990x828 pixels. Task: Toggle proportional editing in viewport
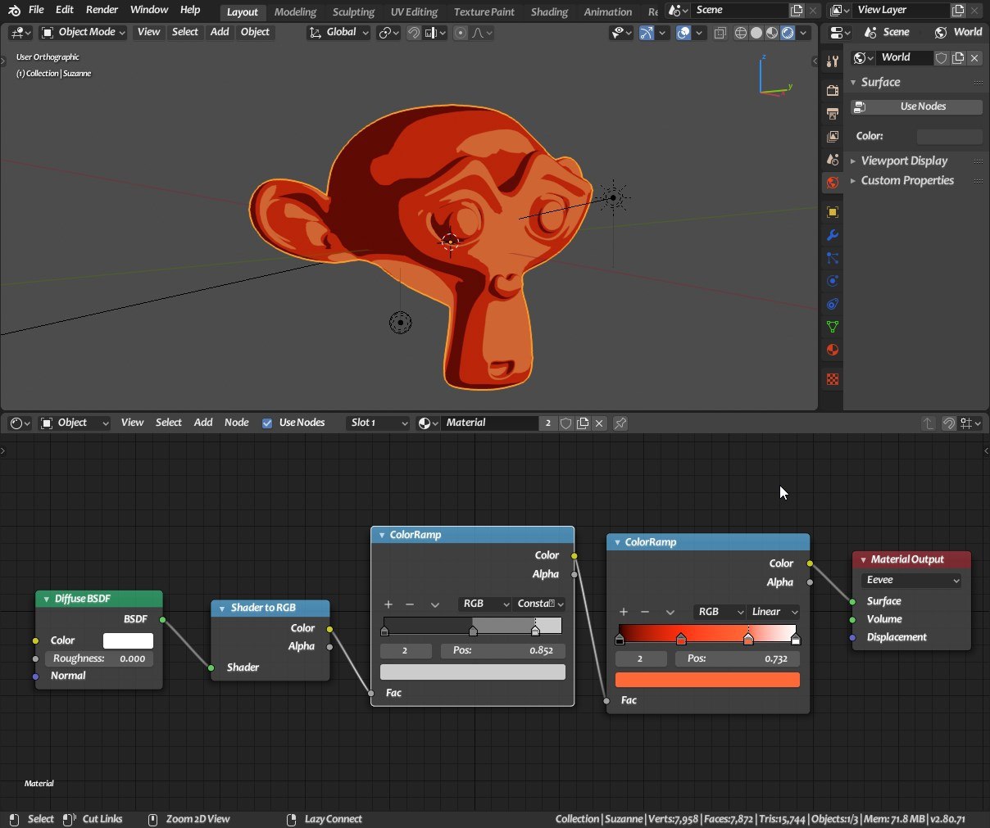point(461,33)
